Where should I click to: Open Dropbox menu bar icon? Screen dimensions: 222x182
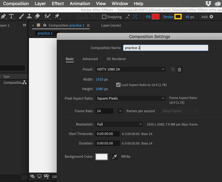point(208,4)
